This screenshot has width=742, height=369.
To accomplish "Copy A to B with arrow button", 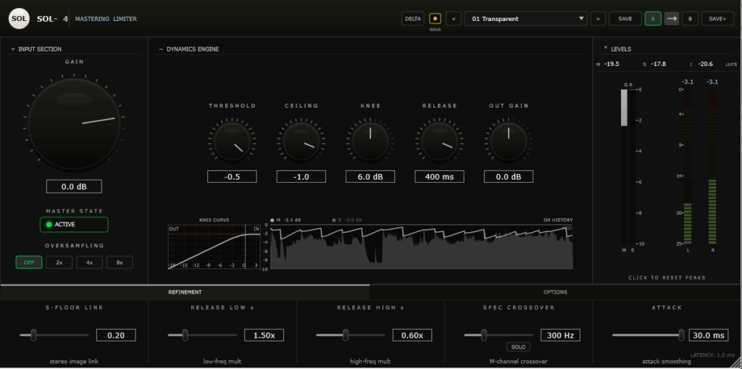I will pos(672,19).
